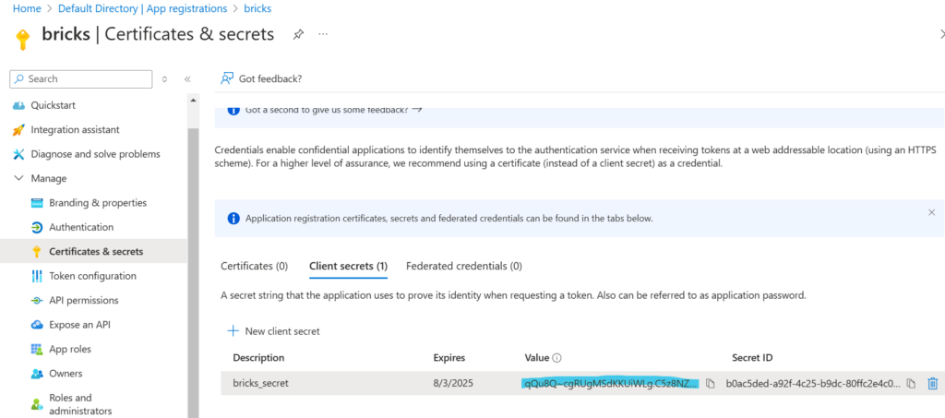Navigate to Home breadcrumb link
The width and height of the screenshot is (945, 418).
(x=26, y=8)
